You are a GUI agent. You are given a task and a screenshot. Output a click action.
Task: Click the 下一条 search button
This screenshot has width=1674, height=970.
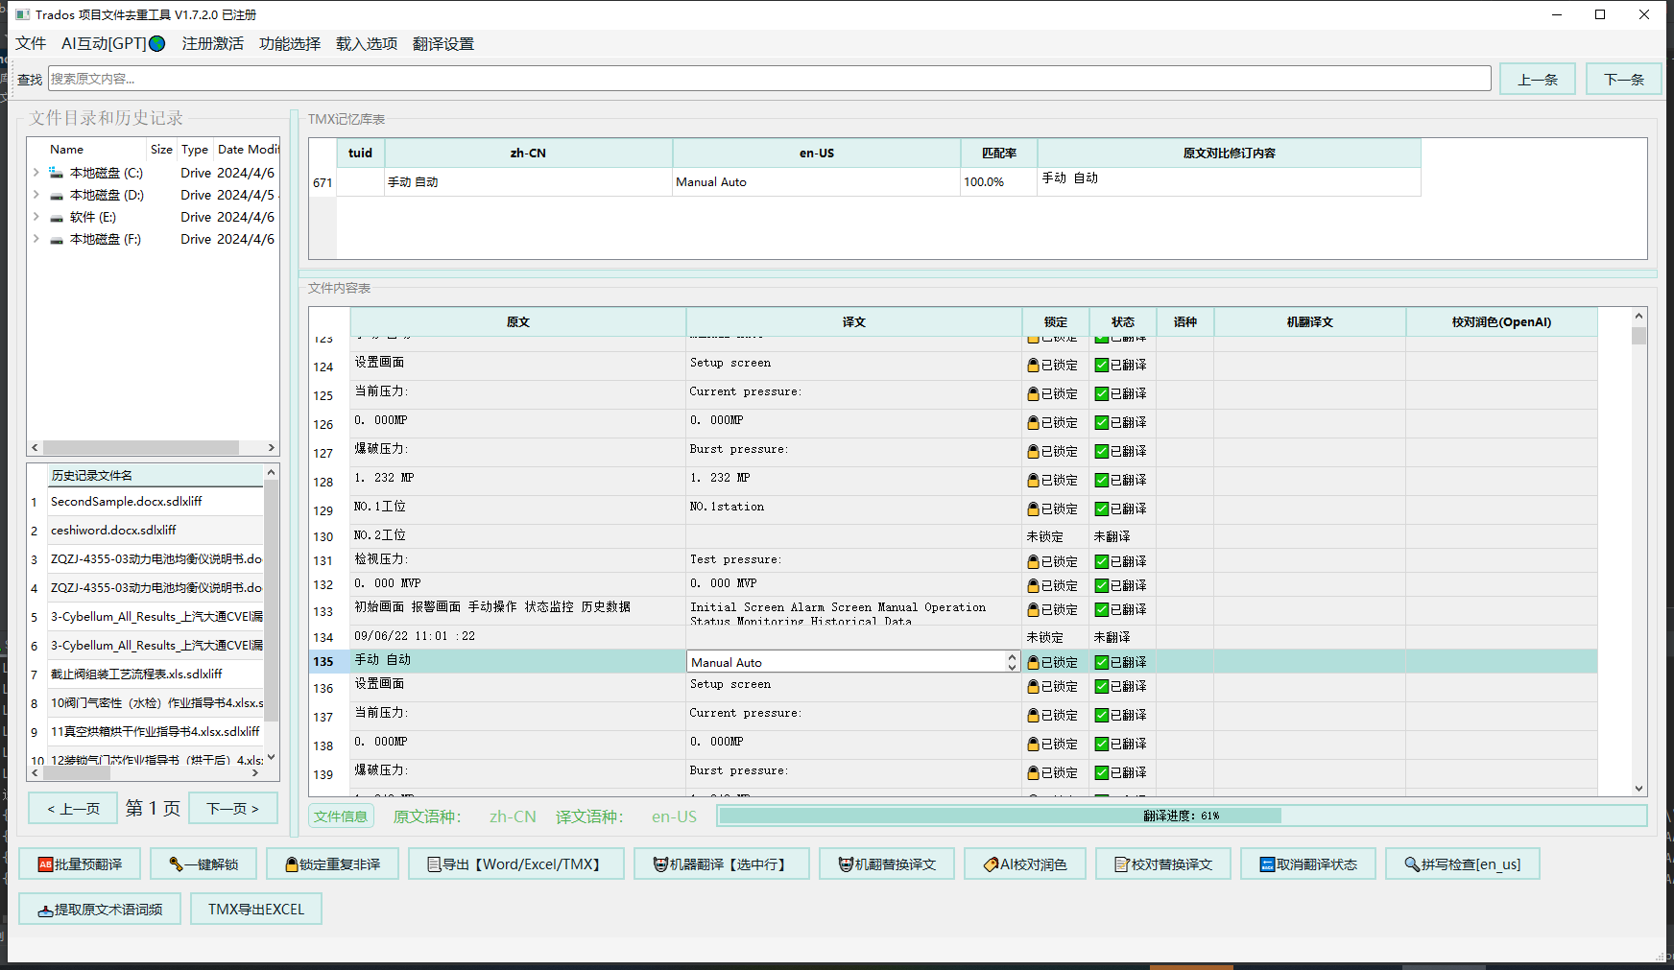click(x=1624, y=79)
